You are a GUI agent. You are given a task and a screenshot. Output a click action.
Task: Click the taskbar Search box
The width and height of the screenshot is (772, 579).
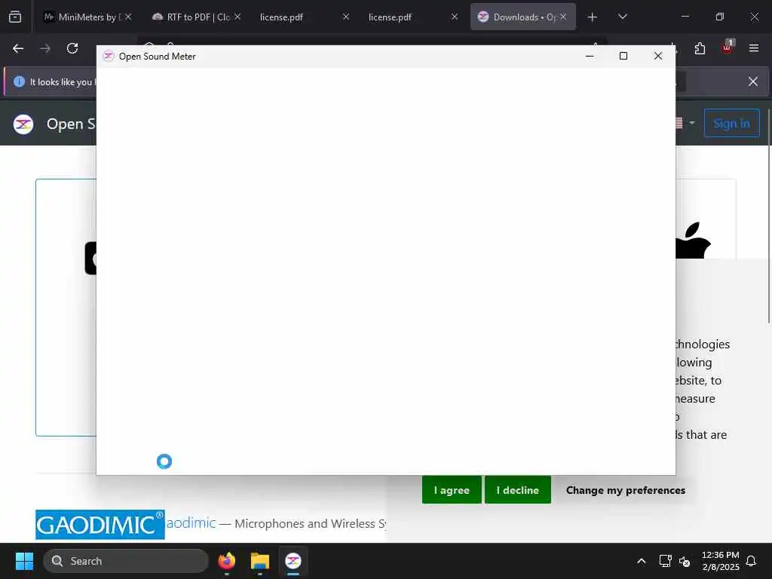click(x=126, y=561)
